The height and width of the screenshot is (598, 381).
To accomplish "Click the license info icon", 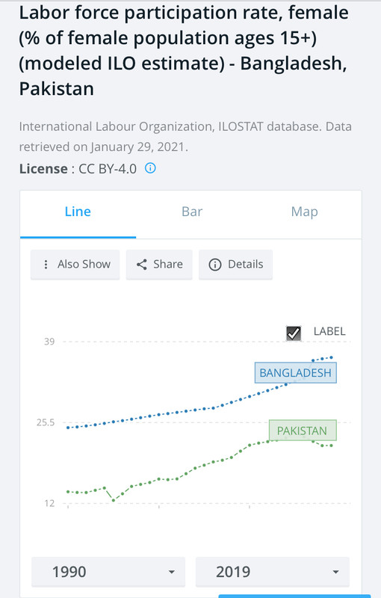I will click(x=150, y=167).
